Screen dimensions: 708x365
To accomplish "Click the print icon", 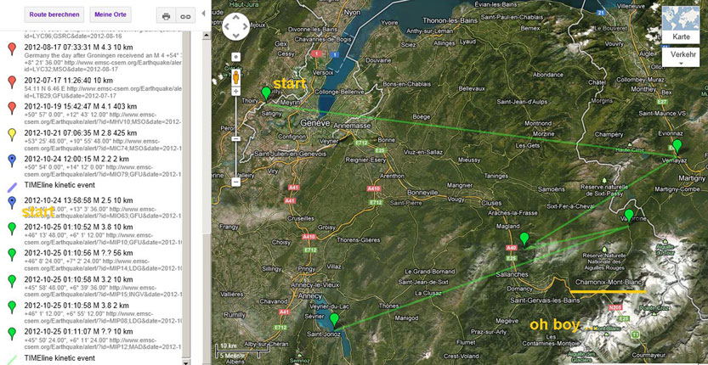I will coord(167,15).
